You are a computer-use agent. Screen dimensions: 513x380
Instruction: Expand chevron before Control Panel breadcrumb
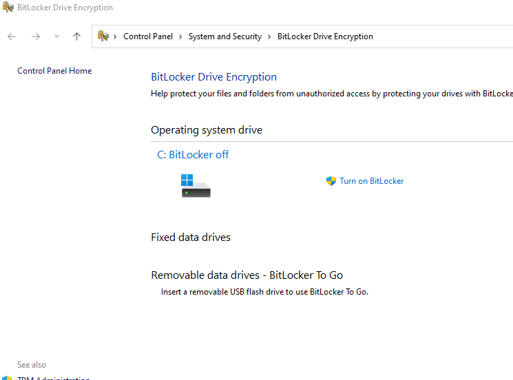tap(115, 36)
